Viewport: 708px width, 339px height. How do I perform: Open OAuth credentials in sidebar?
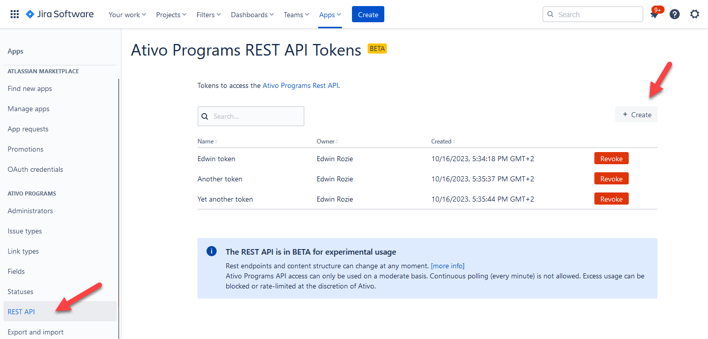coord(35,169)
